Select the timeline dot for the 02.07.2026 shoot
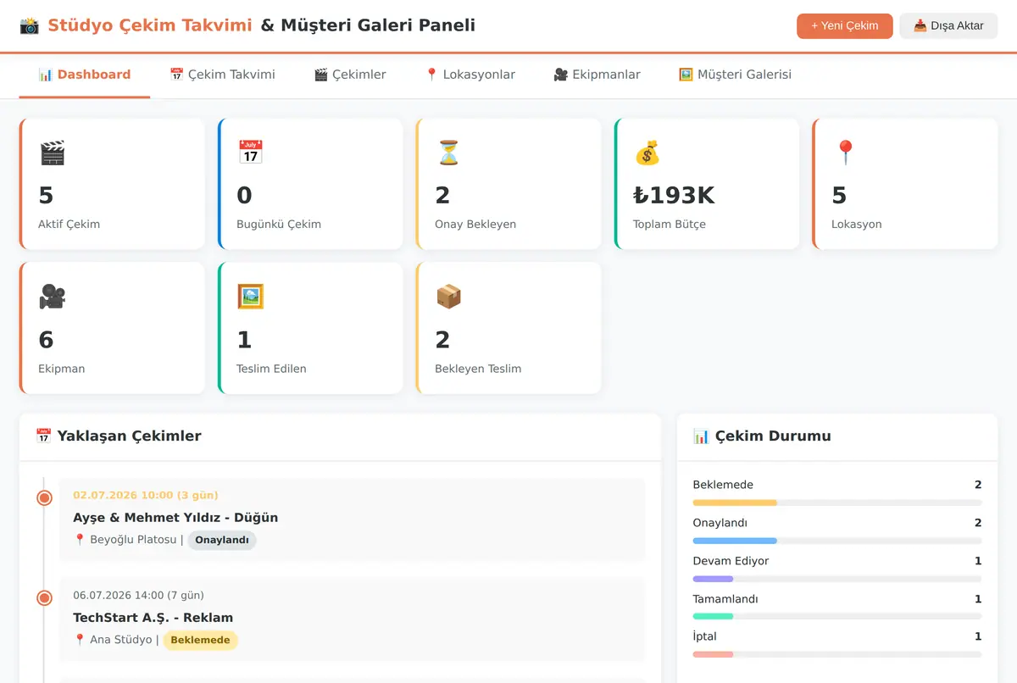1017x683 pixels. pos(45,497)
